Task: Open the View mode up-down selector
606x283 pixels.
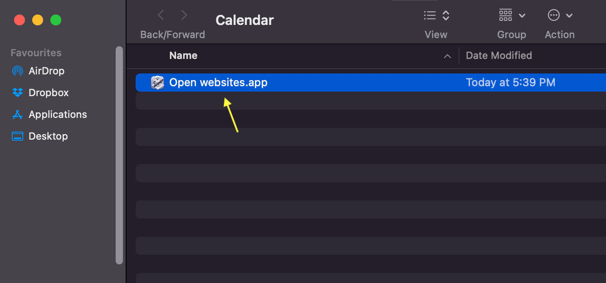Action: [x=446, y=15]
